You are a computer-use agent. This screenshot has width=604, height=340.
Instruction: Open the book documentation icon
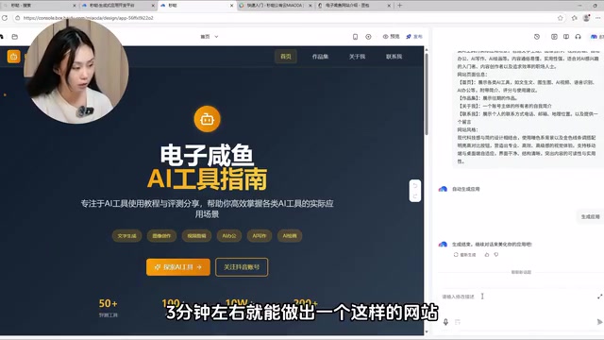(566, 37)
